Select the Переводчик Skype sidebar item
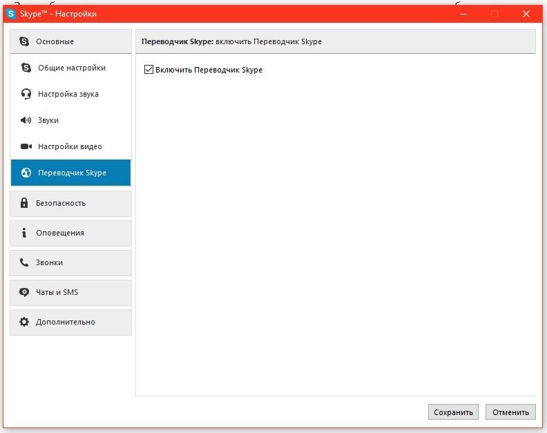The image size is (547, 433). [x=71, y=173]
